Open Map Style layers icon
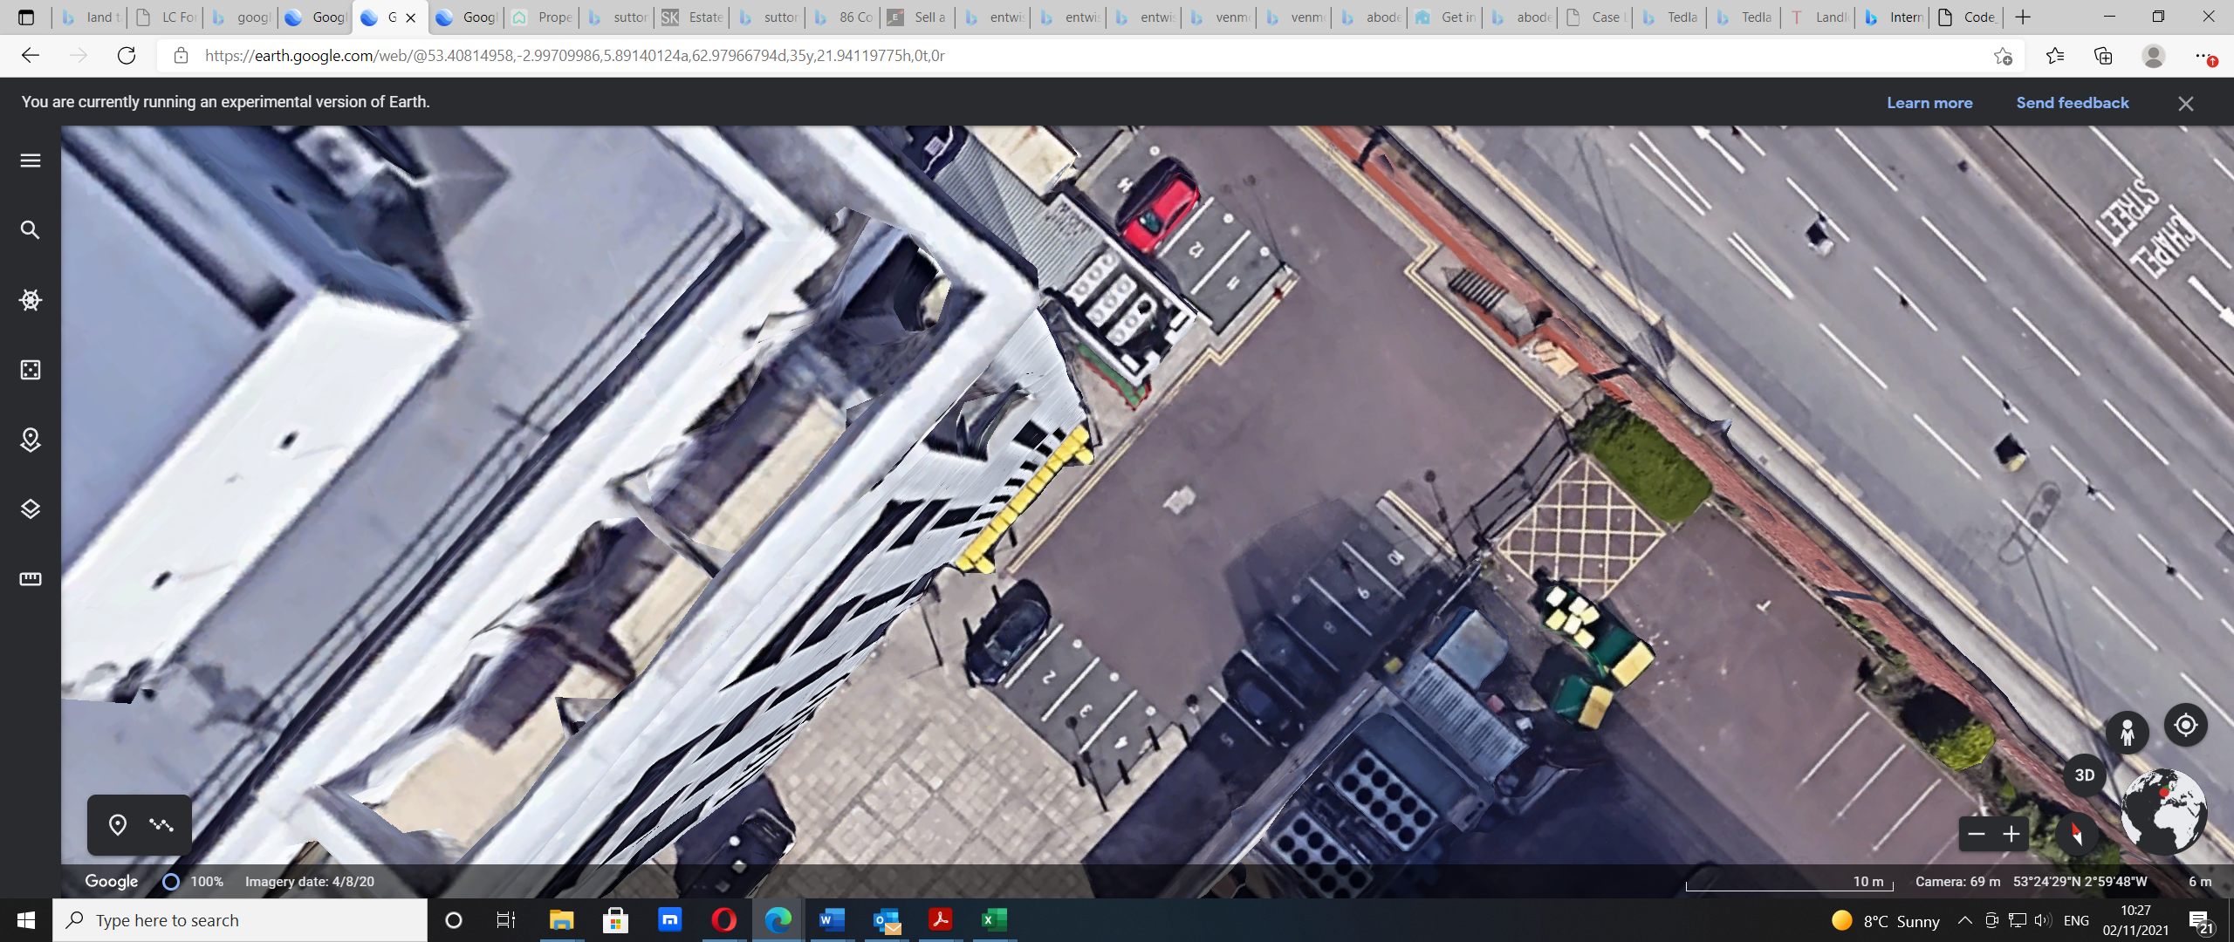Screen dimensions: 2234x942 point(31,509)
